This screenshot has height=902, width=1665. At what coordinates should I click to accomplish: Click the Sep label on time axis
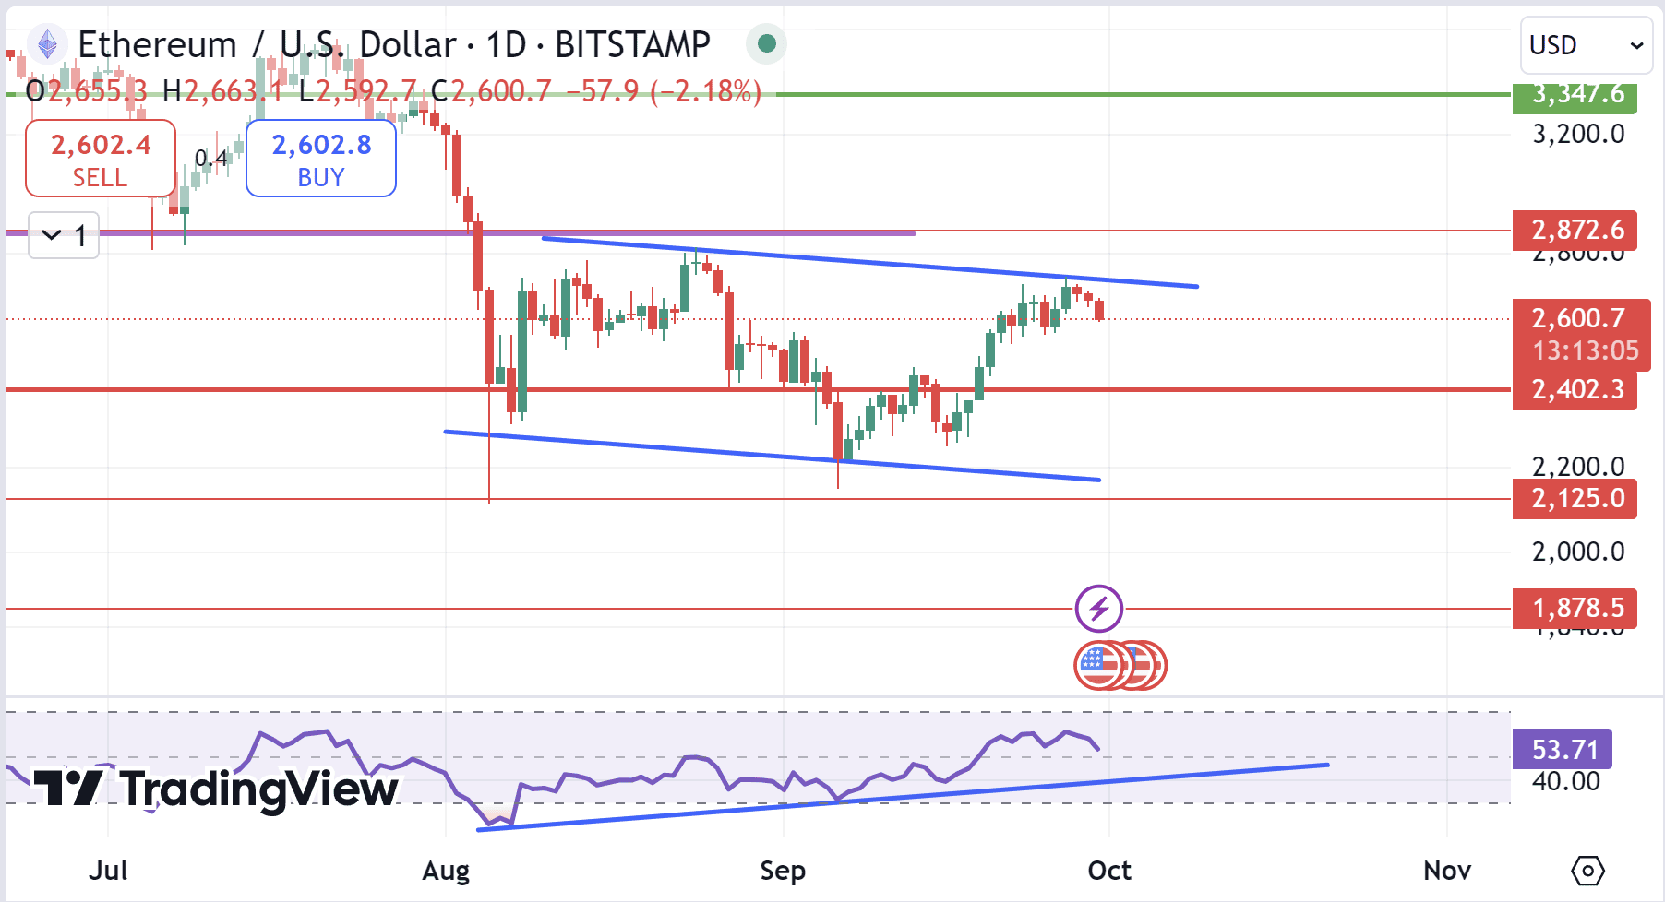coord(783,871)
